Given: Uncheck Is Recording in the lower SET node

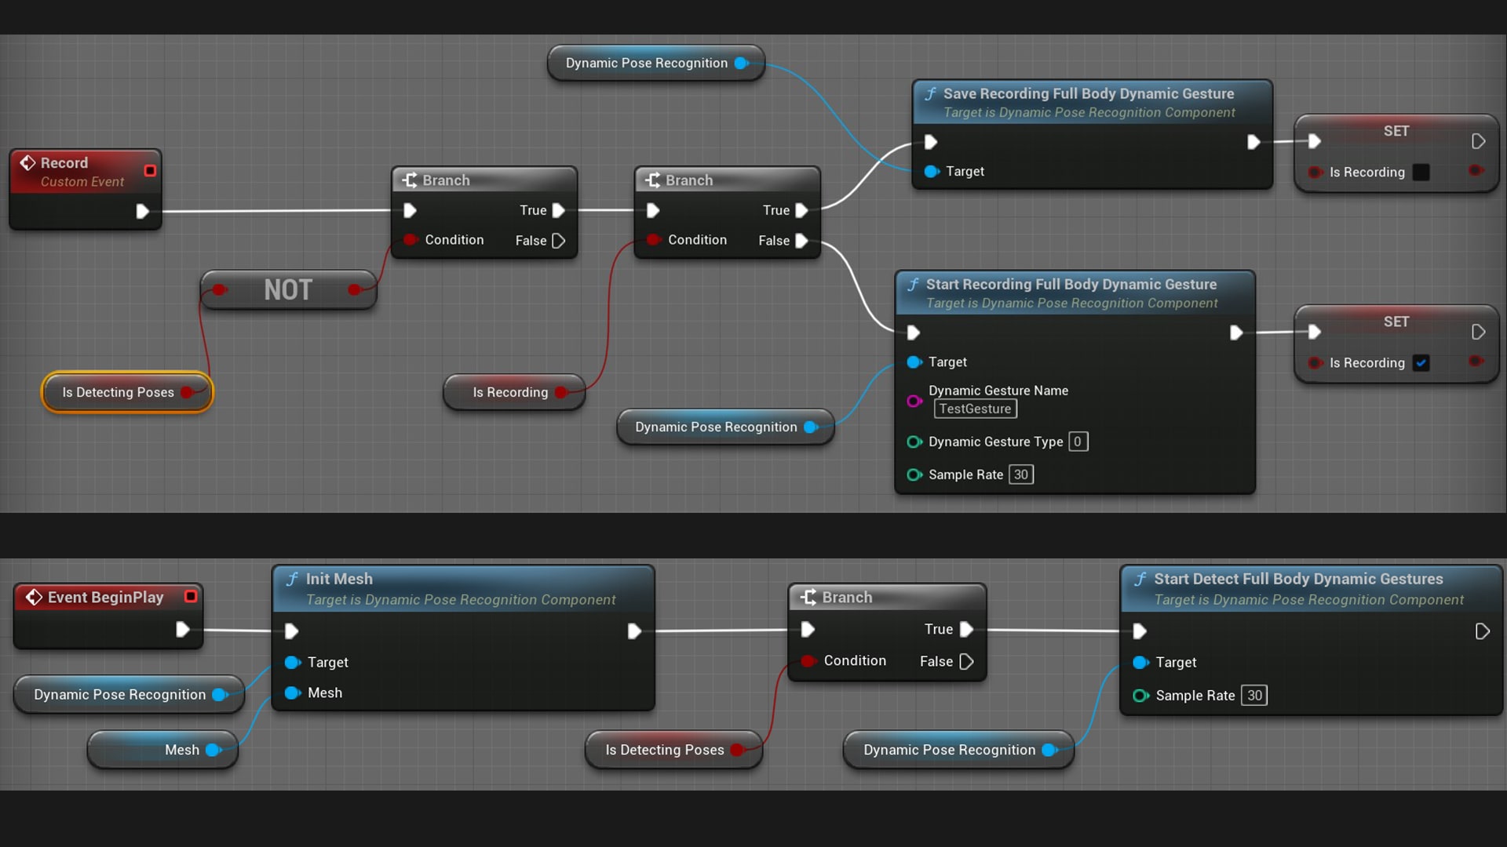Looking at the screenshot, I should (1421, 362).
